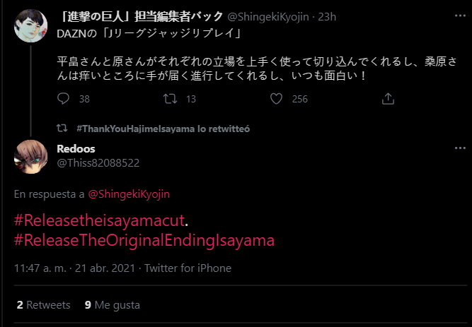472x327 pixels.
Task: Click the 11:47 a. m. · 21 abr. 2021 timestamp
Action: pyautogui.click(x=74, y=268)
